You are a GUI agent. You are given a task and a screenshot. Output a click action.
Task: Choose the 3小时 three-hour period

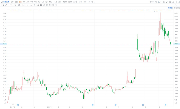coord(75,2)
